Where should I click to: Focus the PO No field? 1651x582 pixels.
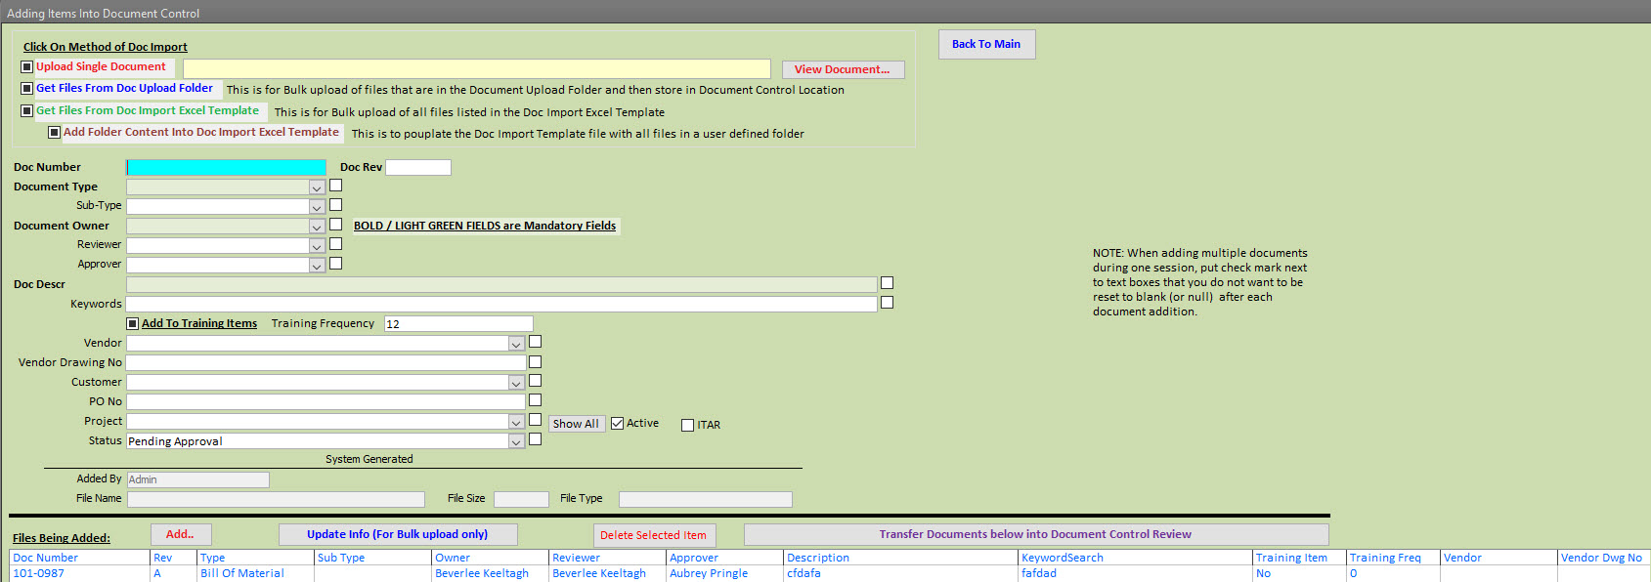(x=326, y=402)
